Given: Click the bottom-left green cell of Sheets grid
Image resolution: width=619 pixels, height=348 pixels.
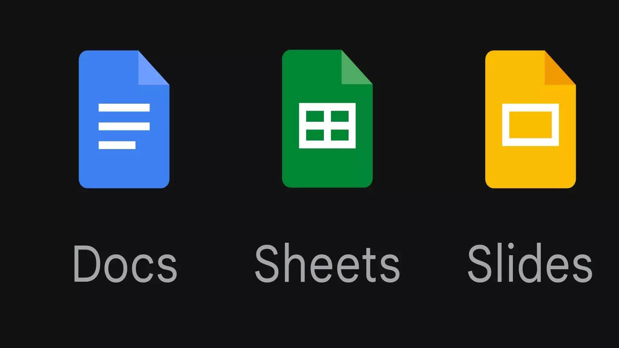Looking at the screenshot, I should click(x=315, y=135).
